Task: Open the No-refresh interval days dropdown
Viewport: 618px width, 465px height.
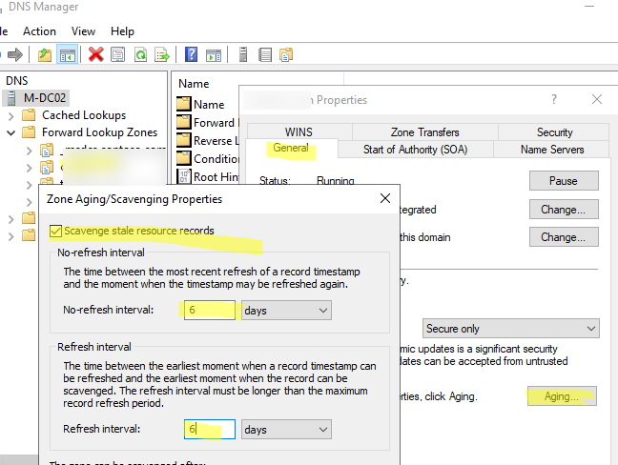Action: pyautogui.click(x=286, y=311)
